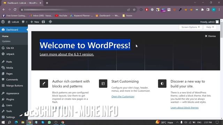Reload the current page
The image size is (223, 125).
(15, 10)
